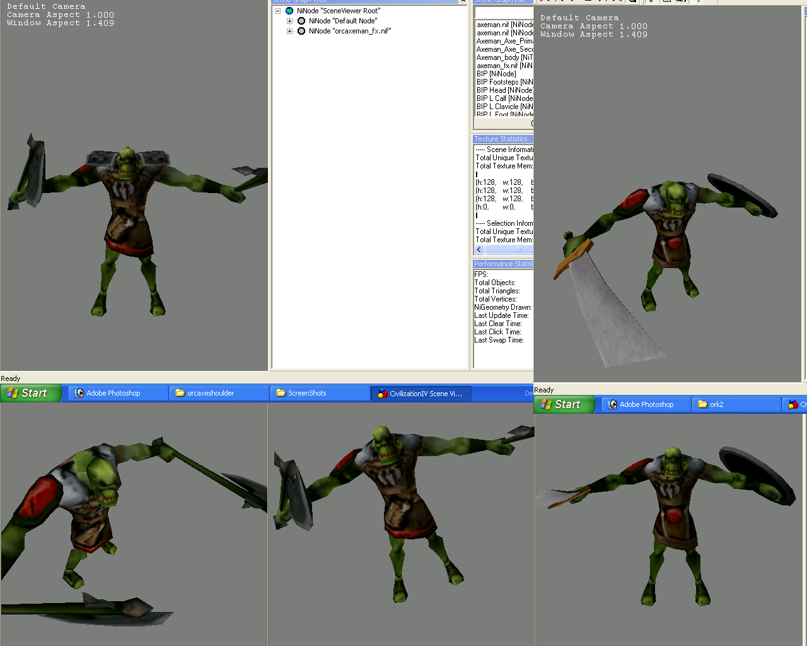This screenshot has height=646, width=807.
Task: Collapse the SceneViewer Root tree node
Action: [277, 11]
